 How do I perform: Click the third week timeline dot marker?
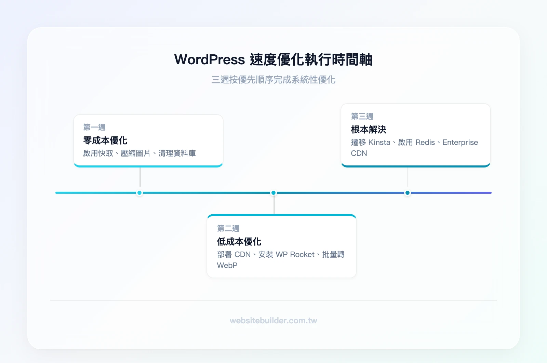point(407,192)
